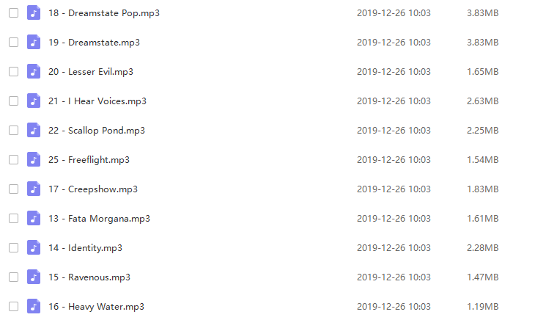This screenshot has width=535, height=320.
Task: Tick the checkbox for 14 - Identity.mp3
Action: 14,248
